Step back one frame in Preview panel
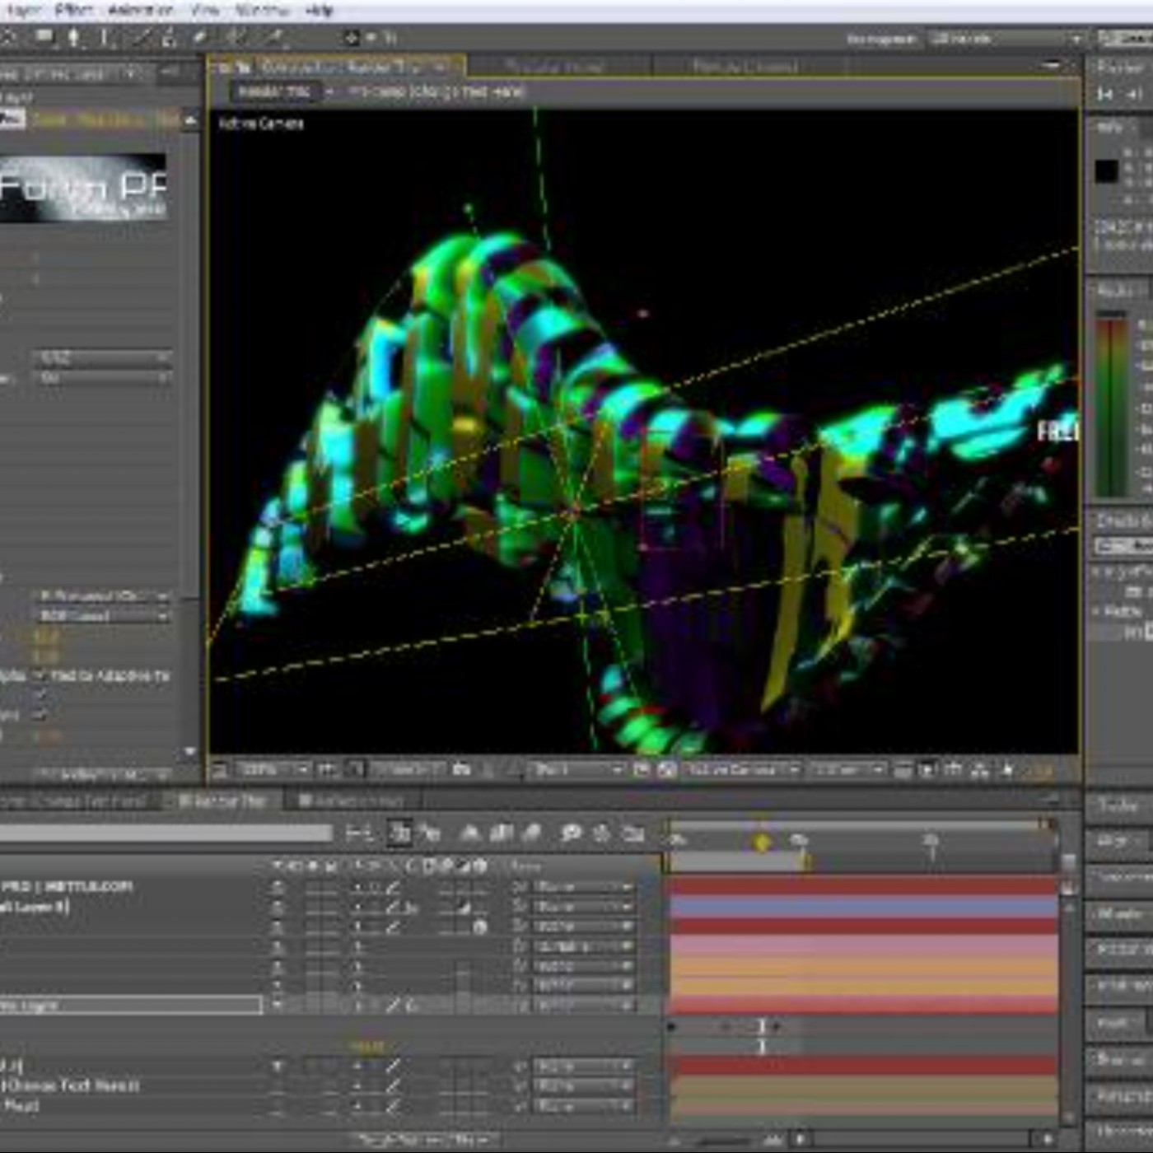The width and height of the screenshot is (1153, 1153). pos(1135,96)
